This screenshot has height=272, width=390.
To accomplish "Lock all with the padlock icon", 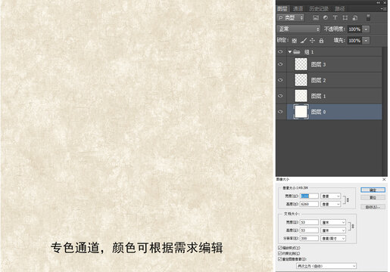I will click(x=321, y=40).
